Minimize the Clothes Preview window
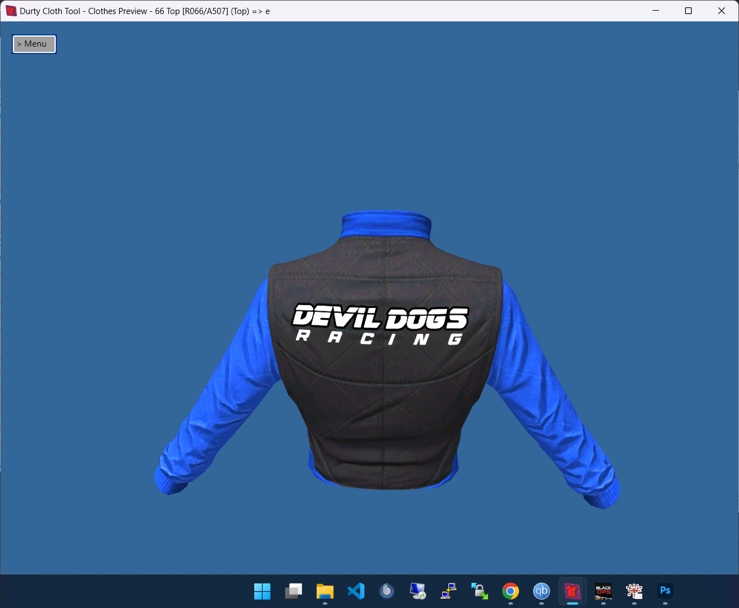The height and width of the screenshot is (608, 739). coord(656,11)
